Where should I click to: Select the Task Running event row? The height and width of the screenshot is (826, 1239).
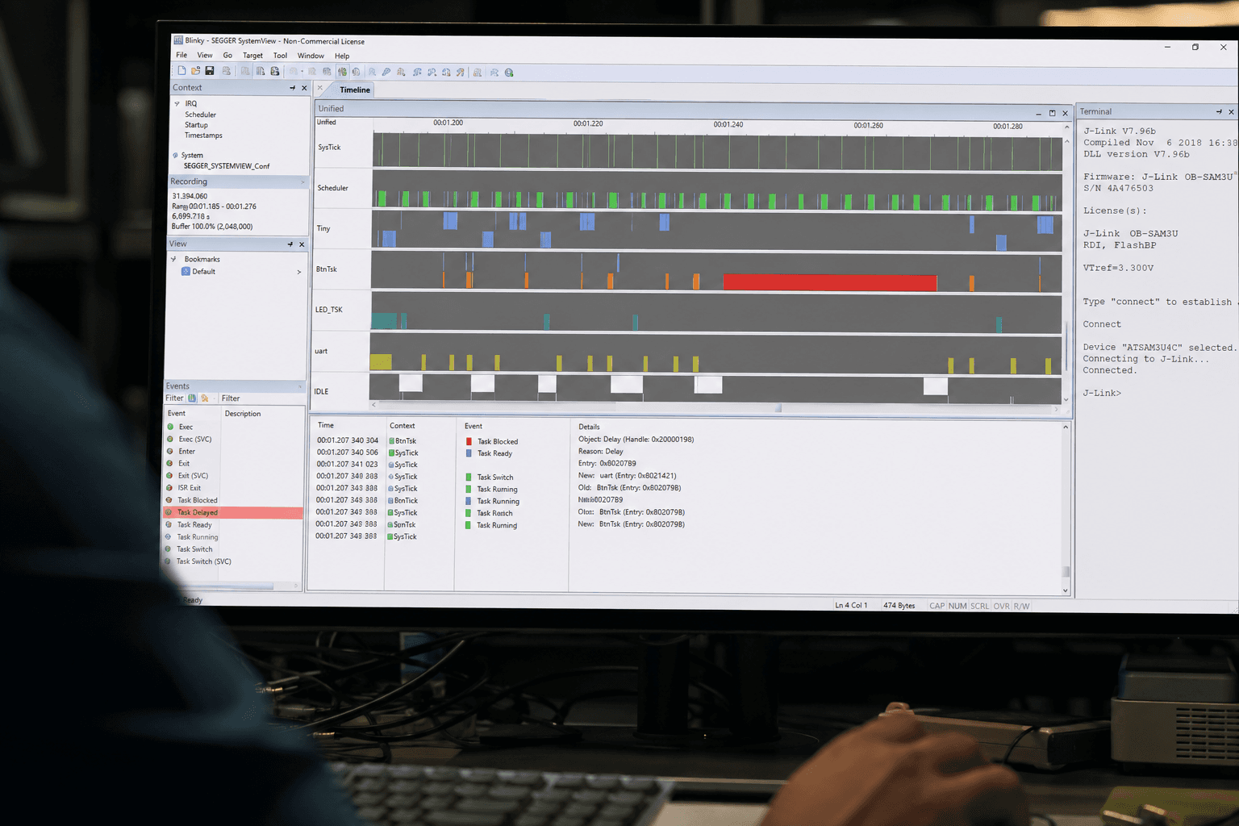[233, 537]
